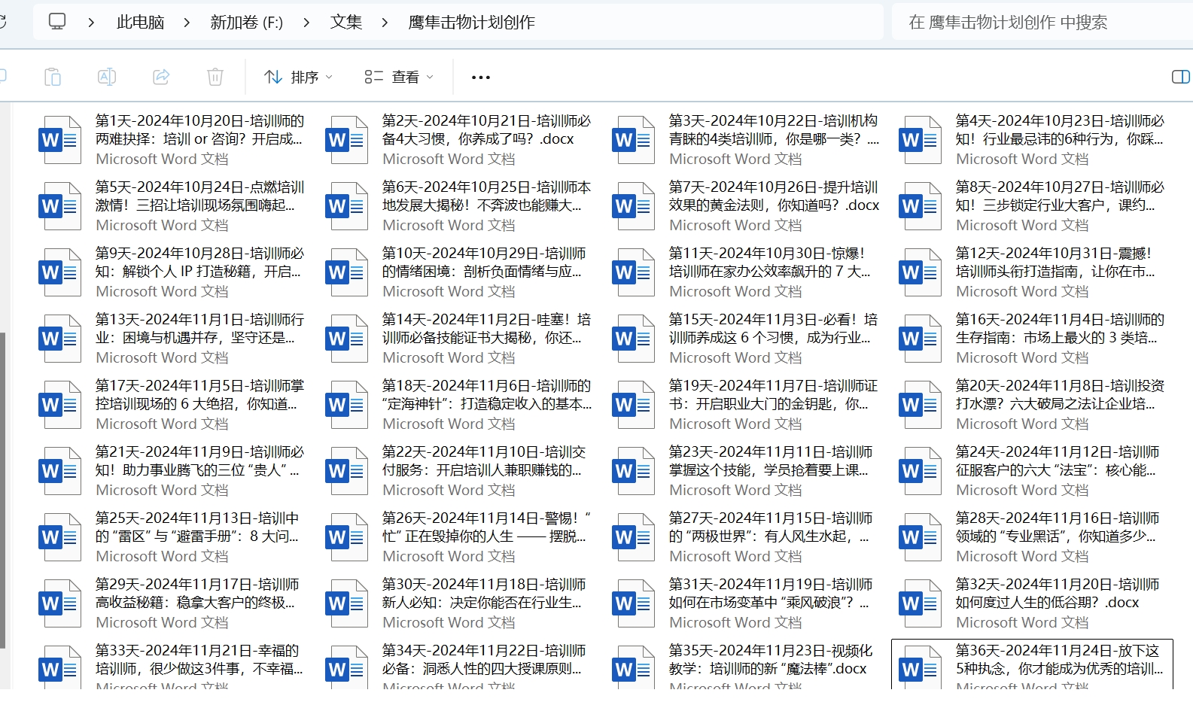Select file name 第29天-2024年11月17日-培训师高收益秘籍
Screen dimensions: 1193x702
(197, 594)
